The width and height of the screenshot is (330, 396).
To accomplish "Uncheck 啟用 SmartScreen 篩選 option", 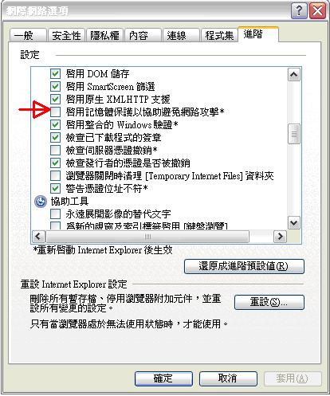I will pyautogui.click(x=55, y=86).
